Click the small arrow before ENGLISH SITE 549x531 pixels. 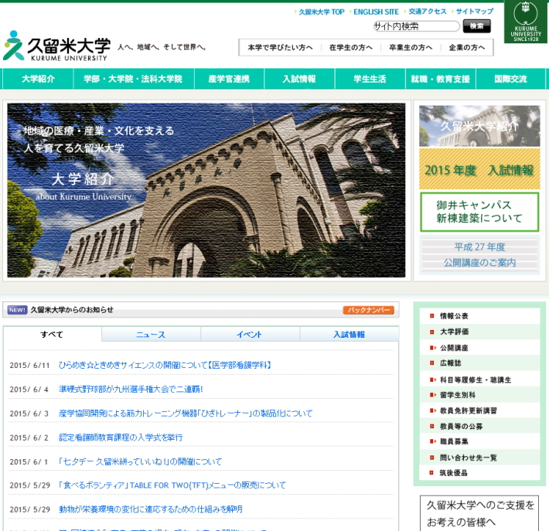point(350,12)
